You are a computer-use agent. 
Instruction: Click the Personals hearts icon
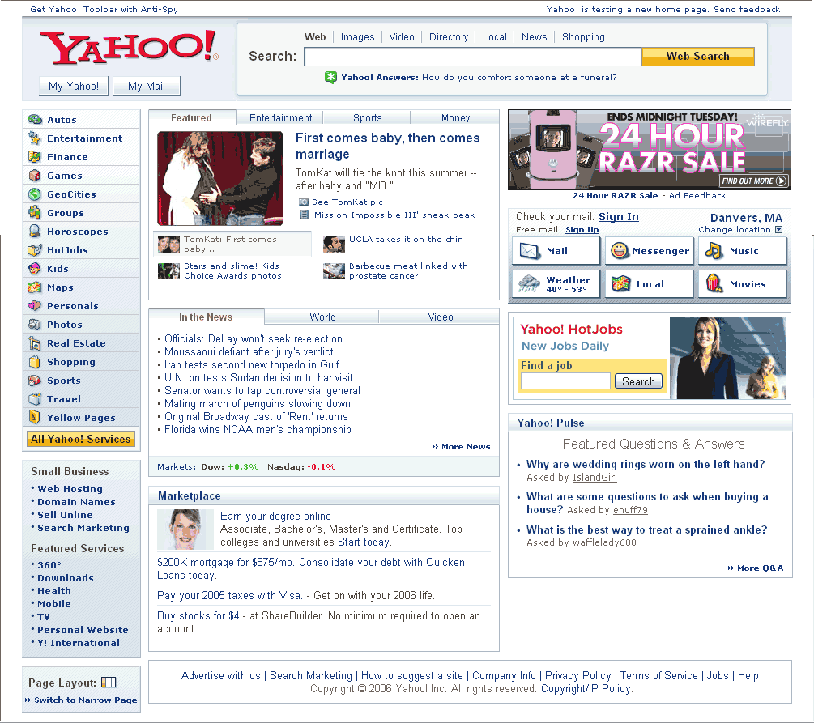coord(35,306)
